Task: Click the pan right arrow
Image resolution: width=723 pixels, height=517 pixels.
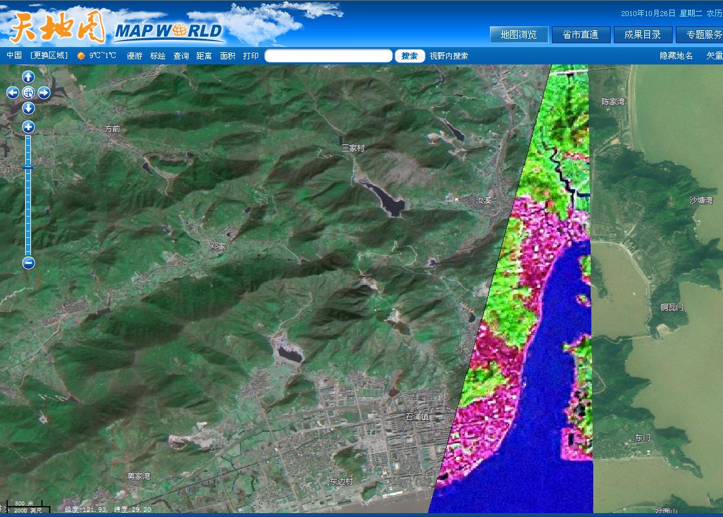Action: (44, 93)
